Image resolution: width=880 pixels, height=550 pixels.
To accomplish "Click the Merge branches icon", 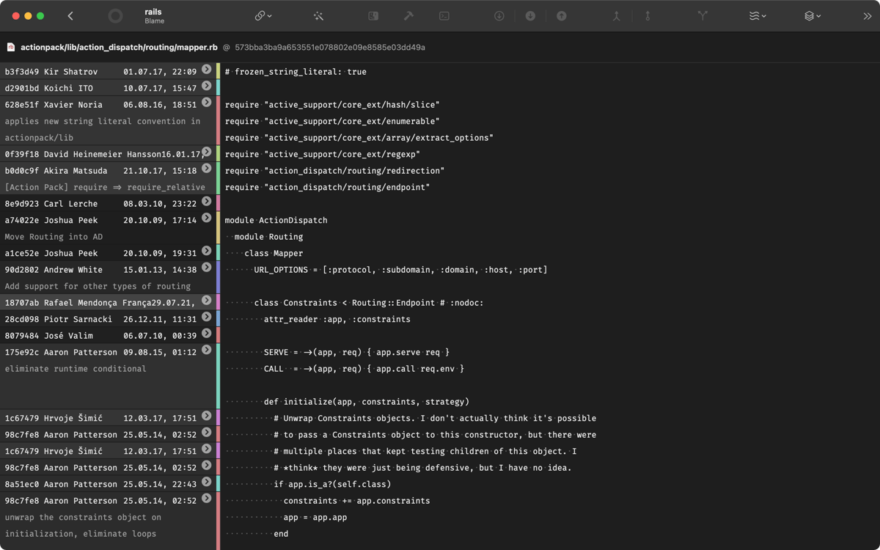I will (x=616, y=16).
